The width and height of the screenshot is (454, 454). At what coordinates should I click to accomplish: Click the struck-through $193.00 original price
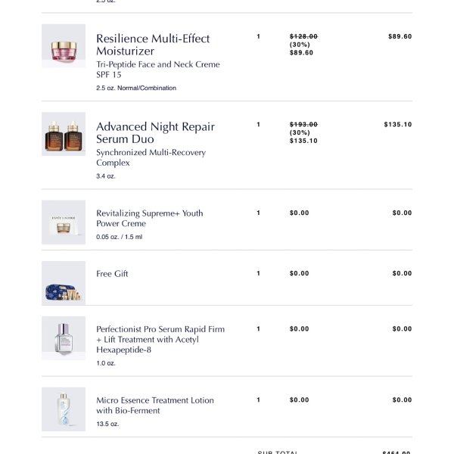(x=303, y=124)
